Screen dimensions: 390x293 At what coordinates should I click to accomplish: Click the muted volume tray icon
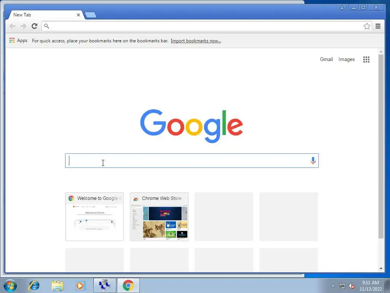coord(352,286)
